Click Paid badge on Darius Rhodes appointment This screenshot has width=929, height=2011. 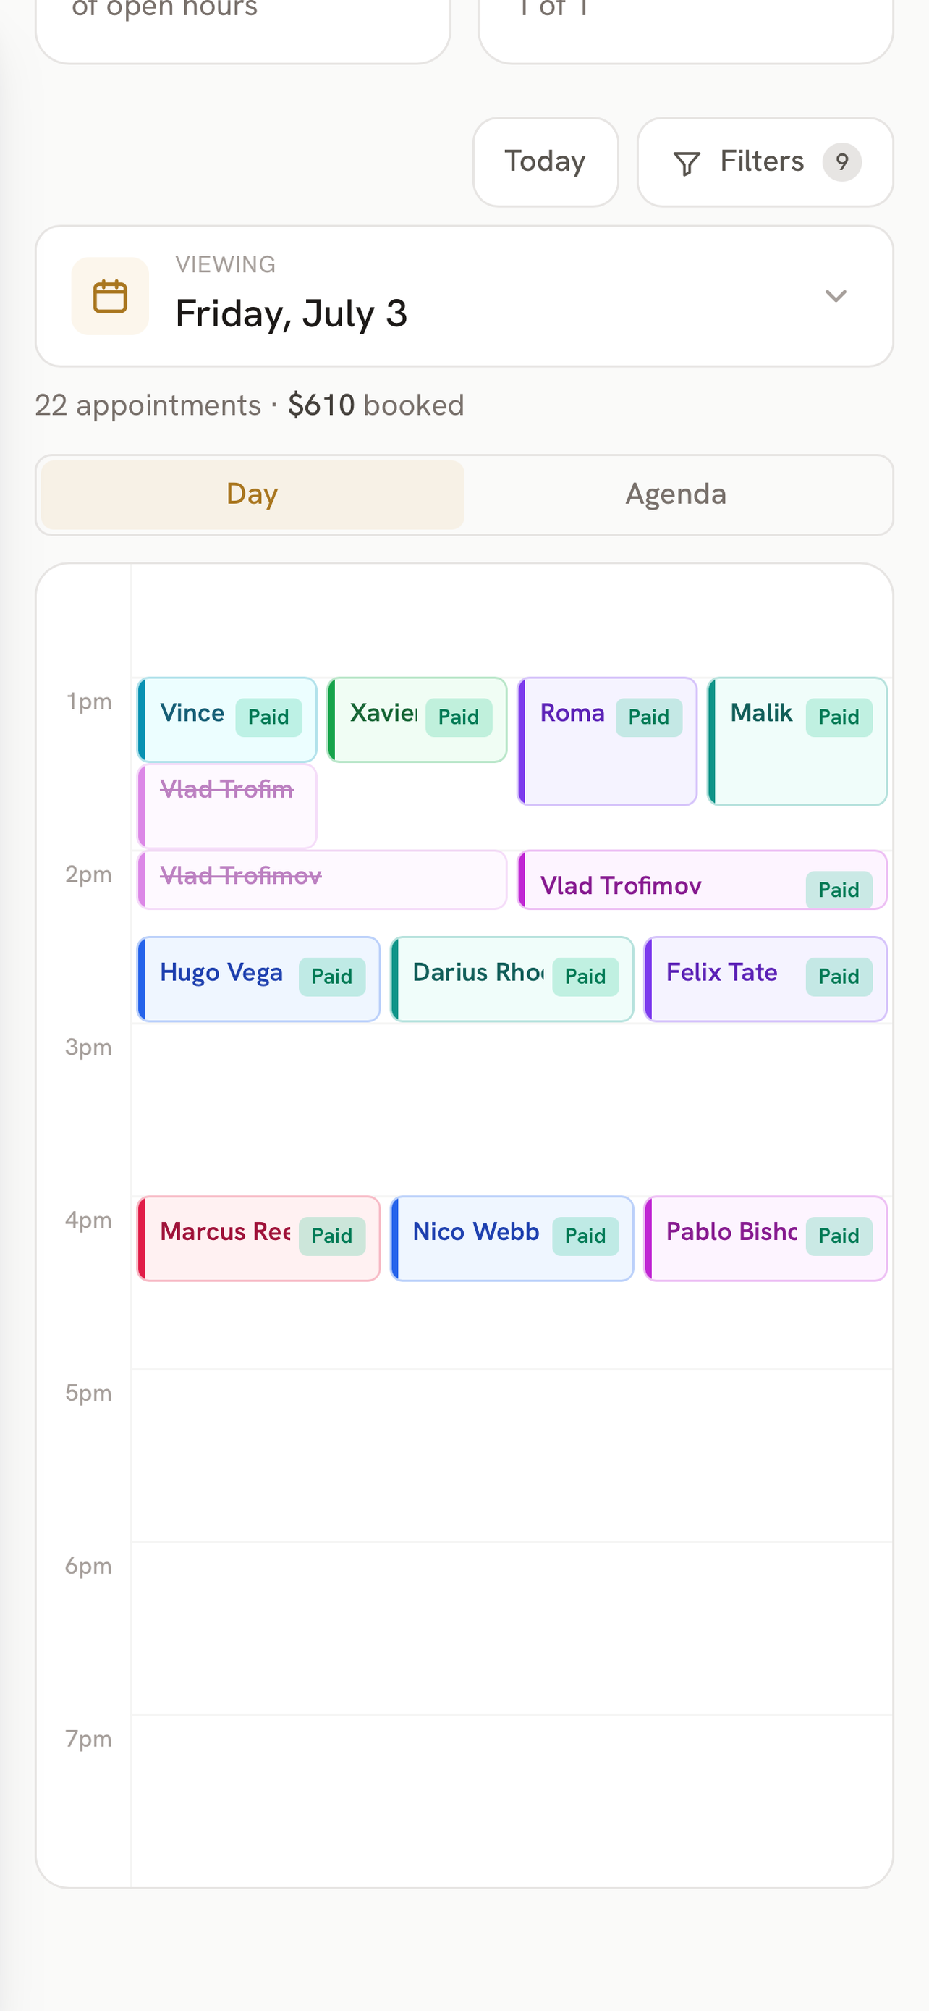tap(585, 976)
